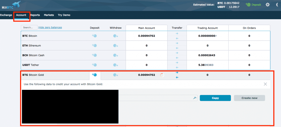The height and width of the screenshot is (127, 281).
Task: Open the USDT Tether withdraw icon
Action: pyautogui.click(x=115, y=65)
